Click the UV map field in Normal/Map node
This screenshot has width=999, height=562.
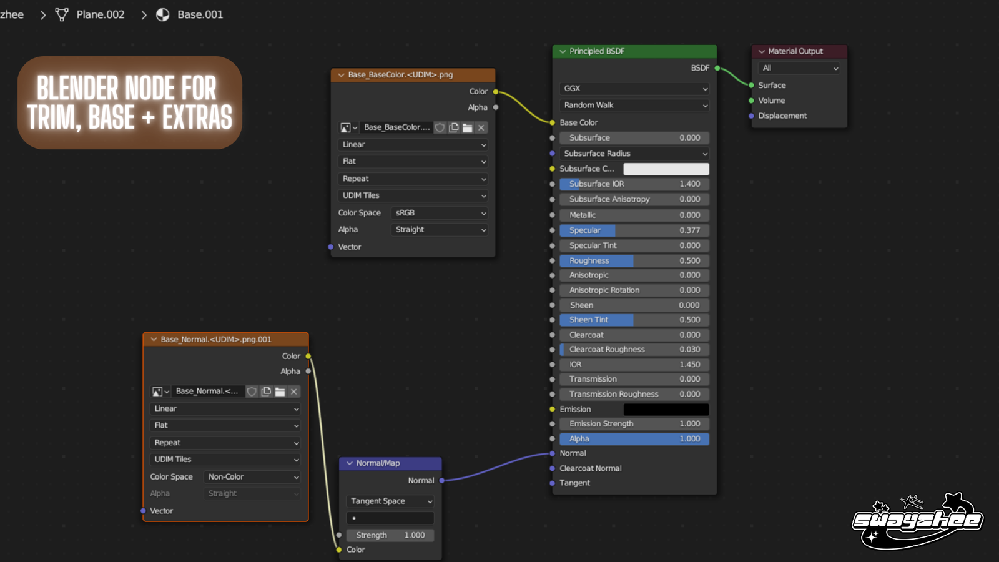coord(390,518)
